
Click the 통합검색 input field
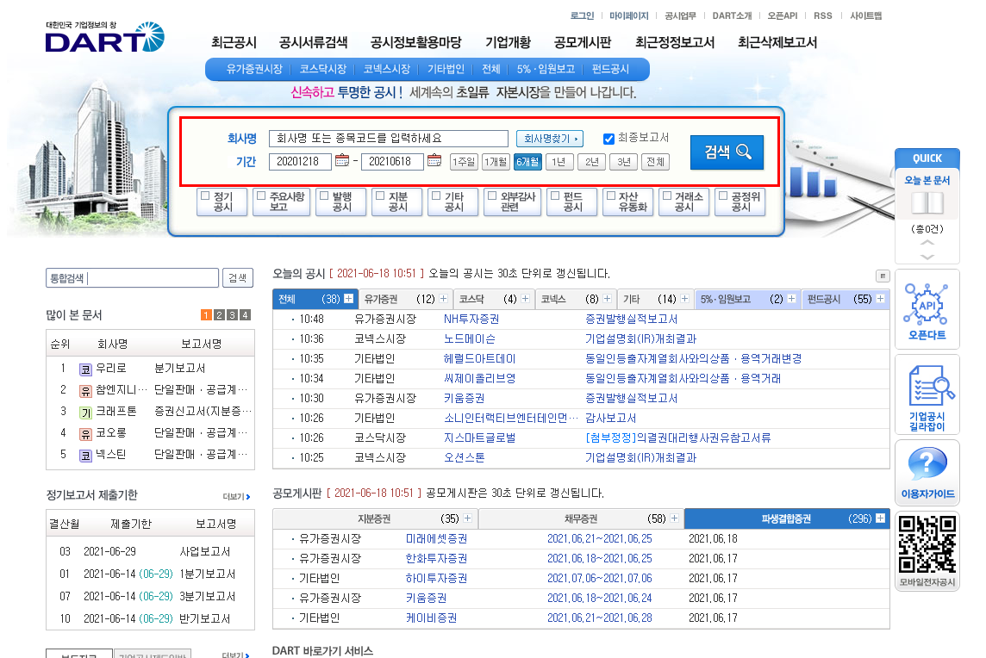coord(132,278)
